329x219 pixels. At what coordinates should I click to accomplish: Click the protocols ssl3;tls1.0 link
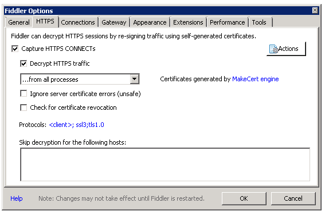pyautogui.click(x=76, y=125)
